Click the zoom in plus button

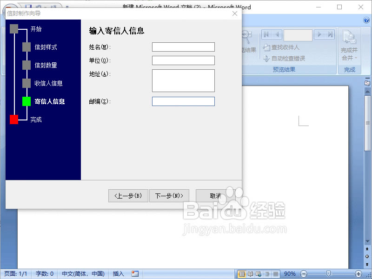(x=359, y=274)
